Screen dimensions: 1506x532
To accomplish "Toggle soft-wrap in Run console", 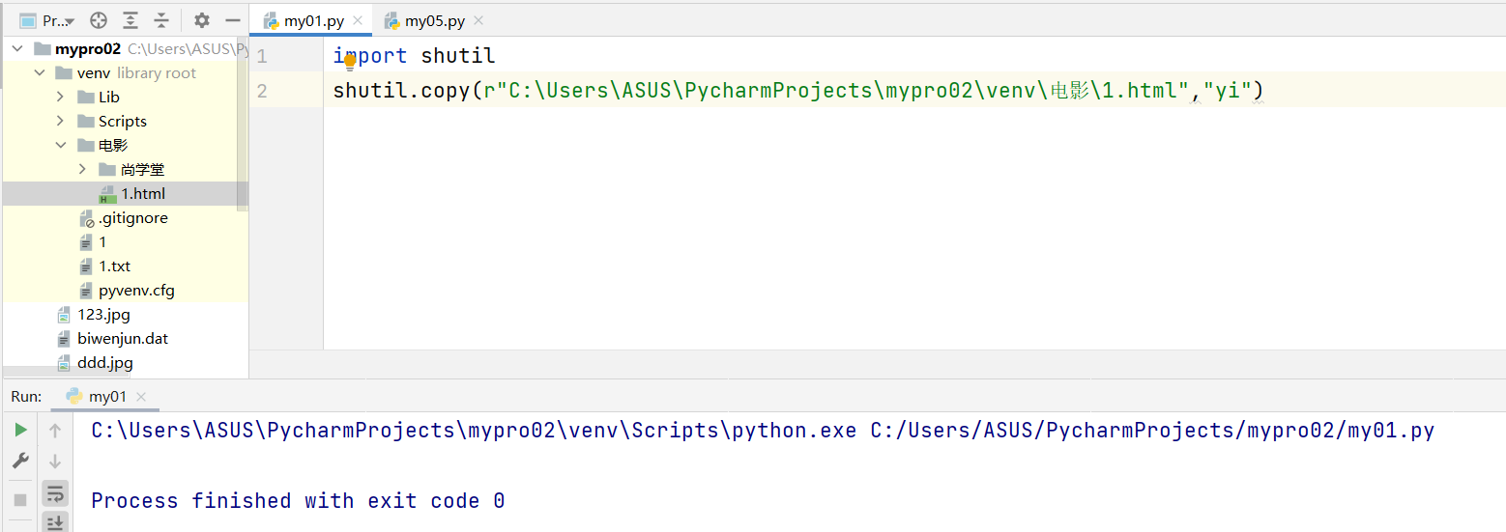I will pos(55,493).
